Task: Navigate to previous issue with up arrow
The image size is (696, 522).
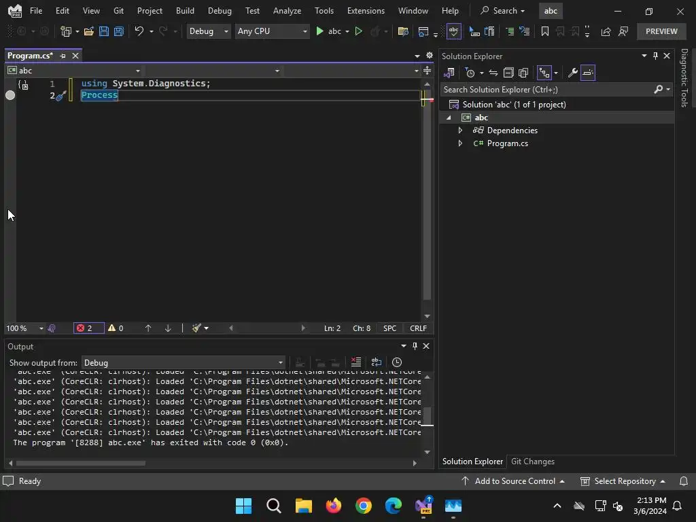Action: tap(148, 328)
